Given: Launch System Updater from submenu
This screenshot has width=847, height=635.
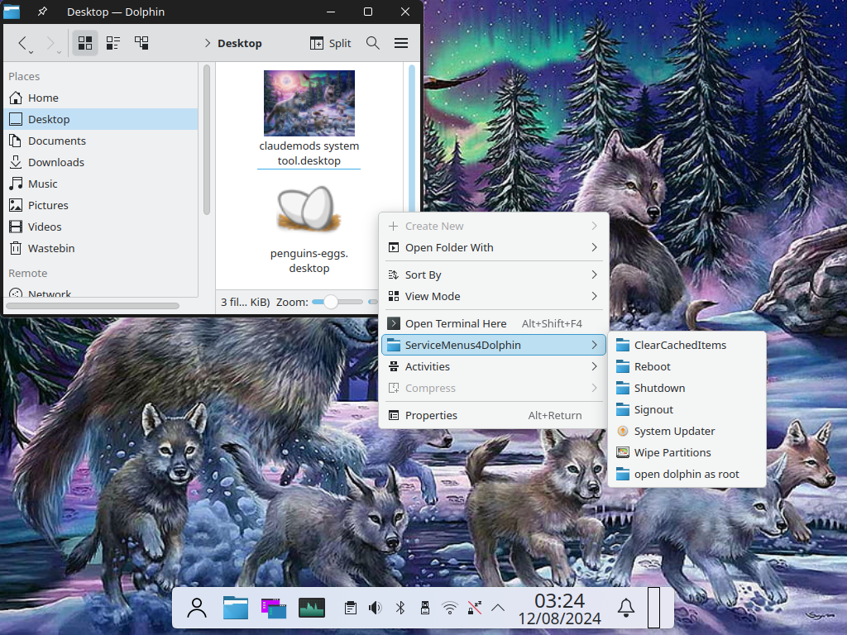Looking at the screenshot, I should [687, 431].
